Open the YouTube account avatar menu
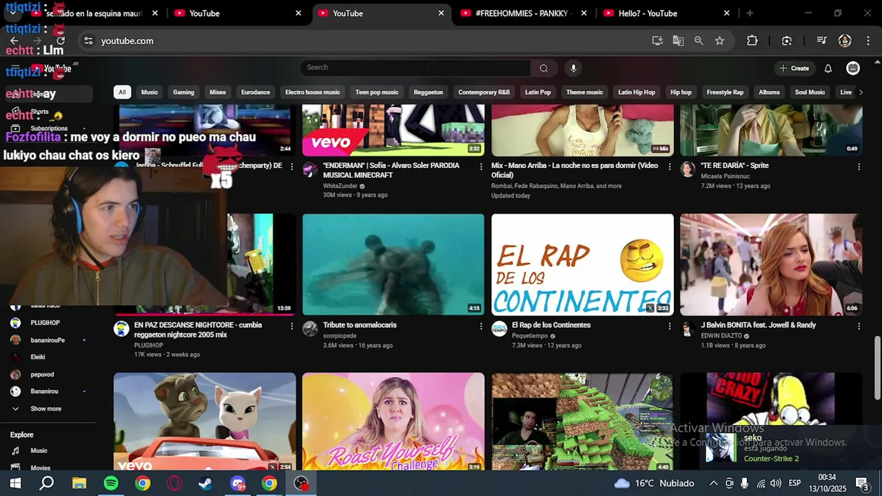Screen dimensions: 882x496 click(x=853, y=68)
